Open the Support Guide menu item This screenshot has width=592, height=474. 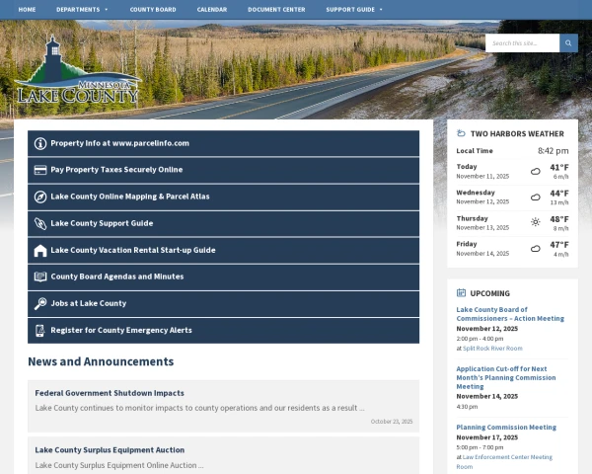[350, 10]
